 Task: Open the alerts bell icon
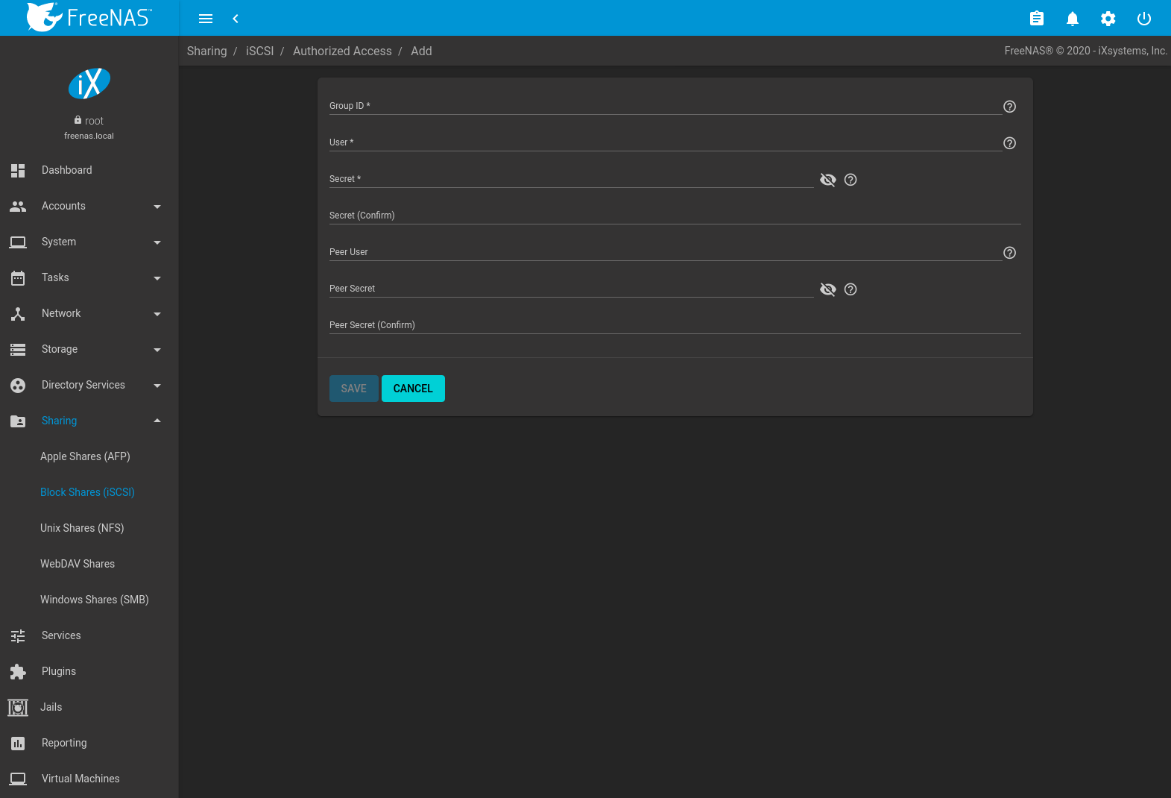(x=1072, y=19)
